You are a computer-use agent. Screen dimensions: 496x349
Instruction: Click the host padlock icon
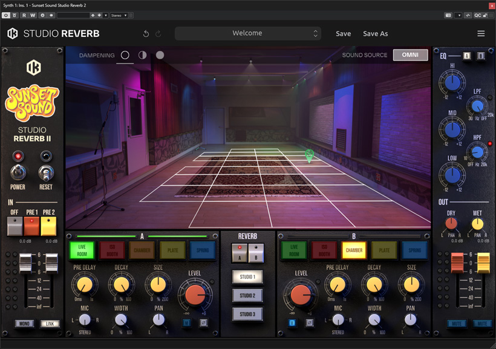click(x=485, y=15)
